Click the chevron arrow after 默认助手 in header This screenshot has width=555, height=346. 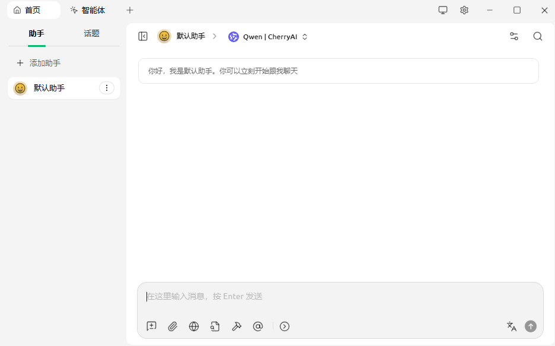pyautogui.click(x=215, y=36)
